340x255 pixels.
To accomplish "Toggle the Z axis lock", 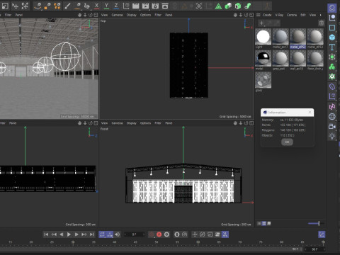I will 116,6.
